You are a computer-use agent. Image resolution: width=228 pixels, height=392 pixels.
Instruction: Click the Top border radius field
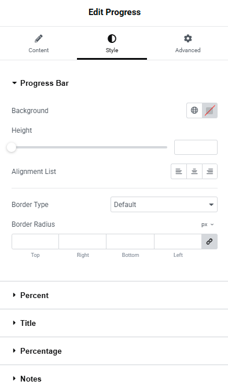tap(35, 241)
